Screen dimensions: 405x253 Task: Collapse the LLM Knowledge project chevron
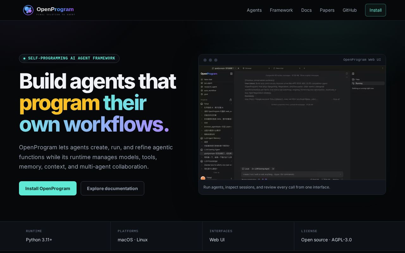[231, 161]
